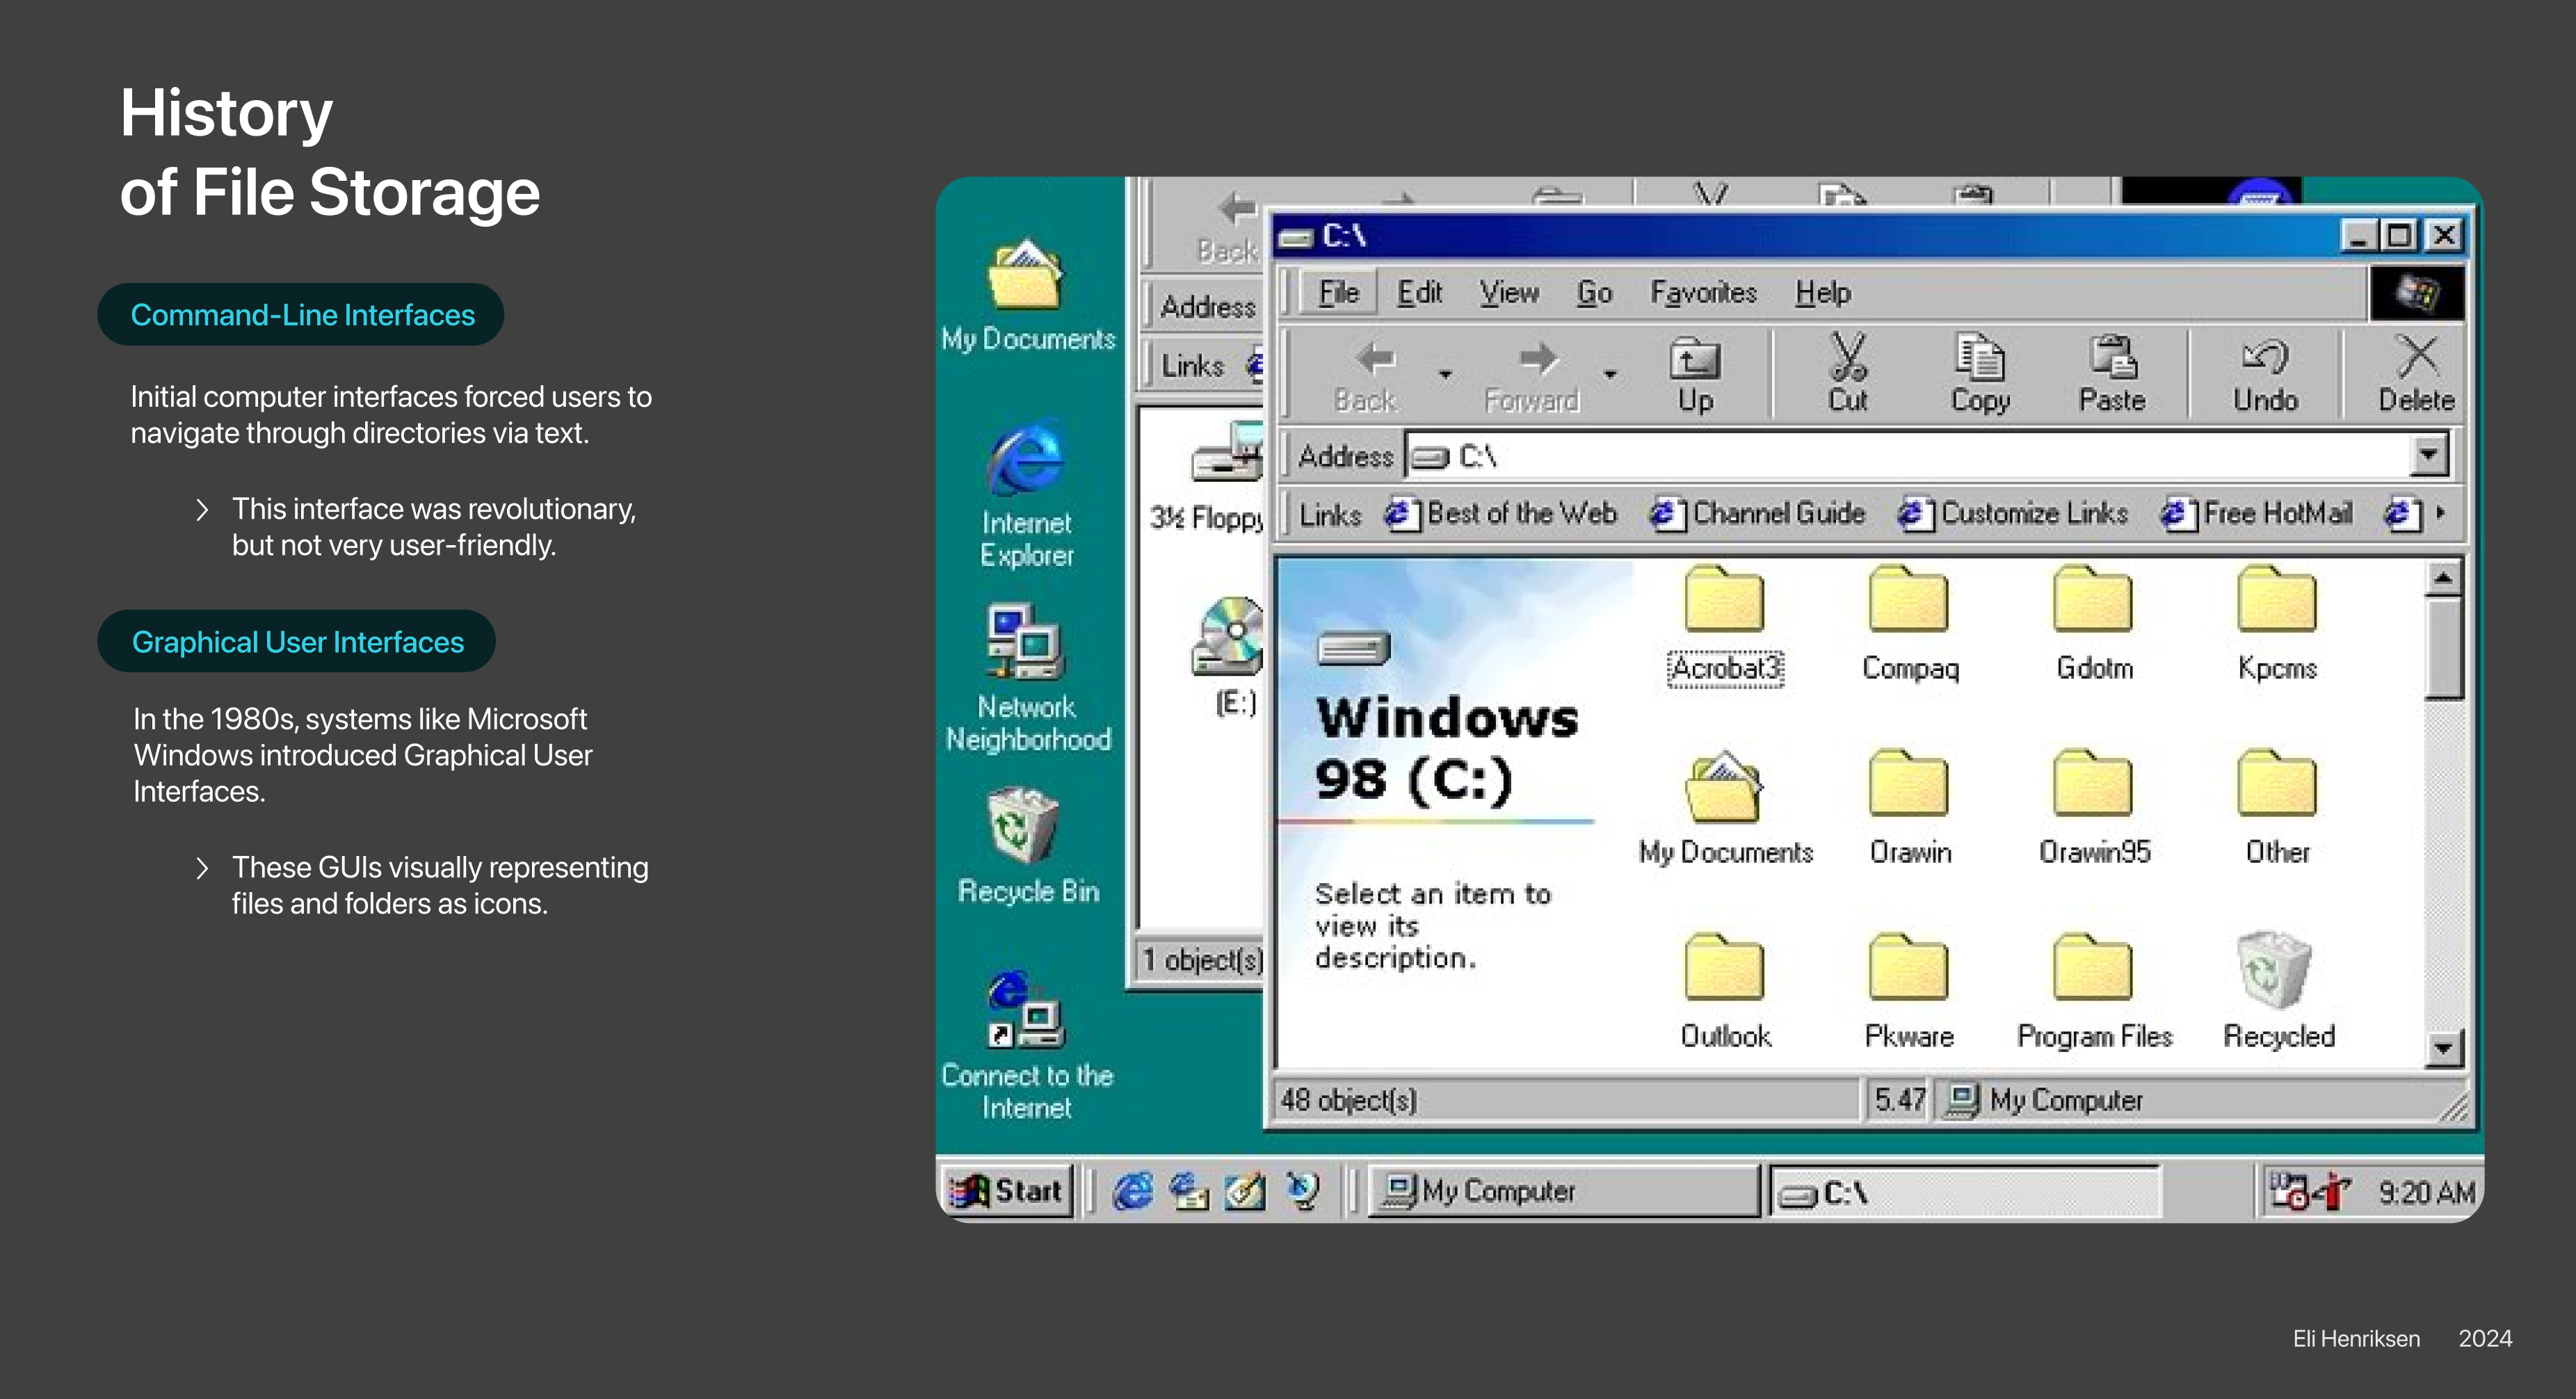Open Connect to the Internet shortcut
This screenshot has height=1399, width=2576.
click(x=1027, y=1044)
